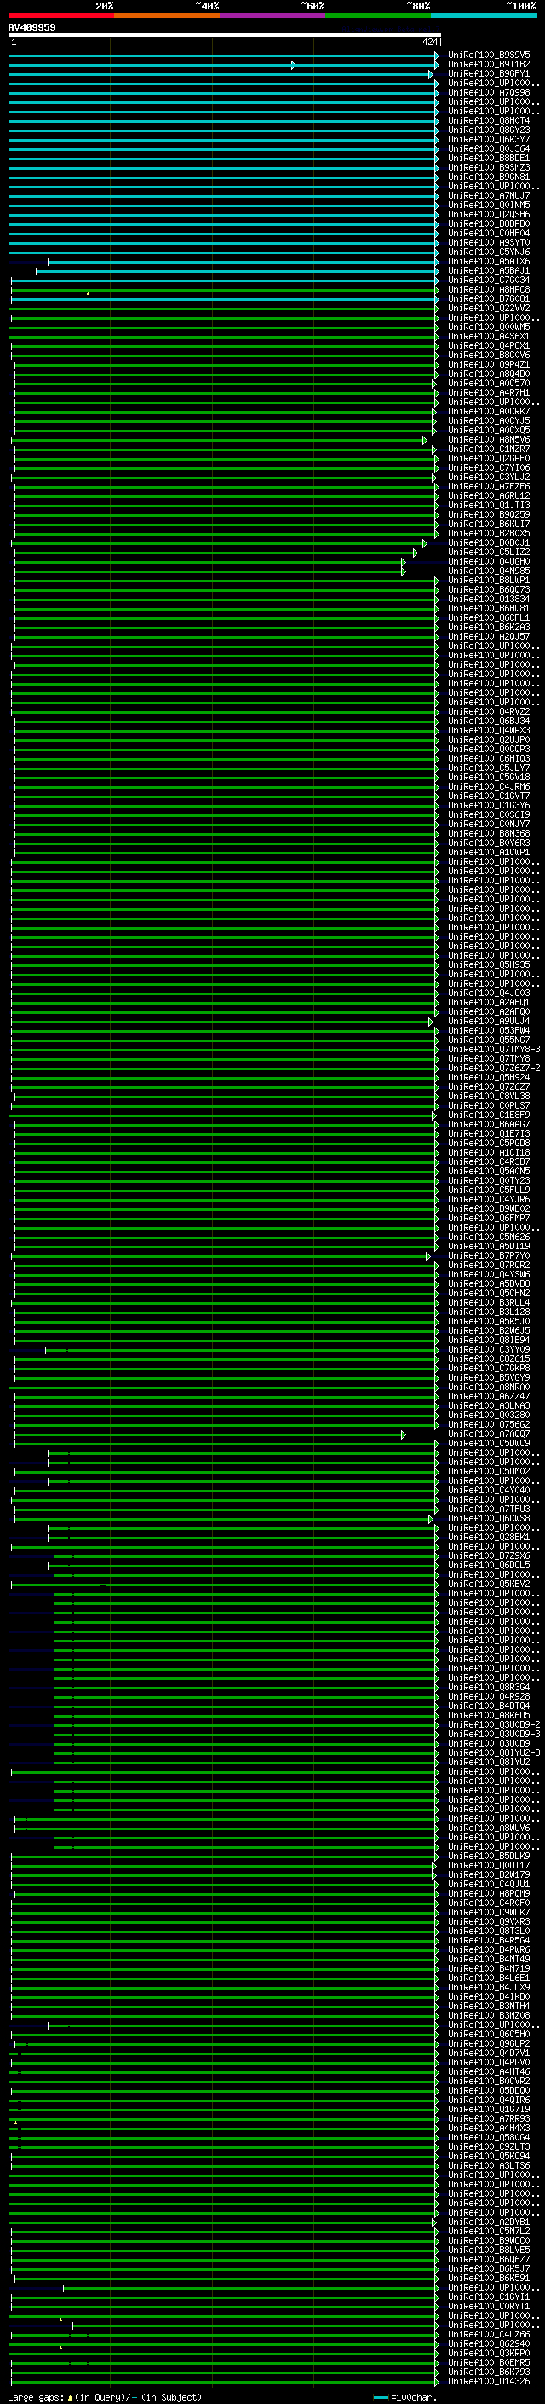Select label UniRef100_A4S6X1
The height and width of the screenshot is (2404, 545).
click(489, 336)
